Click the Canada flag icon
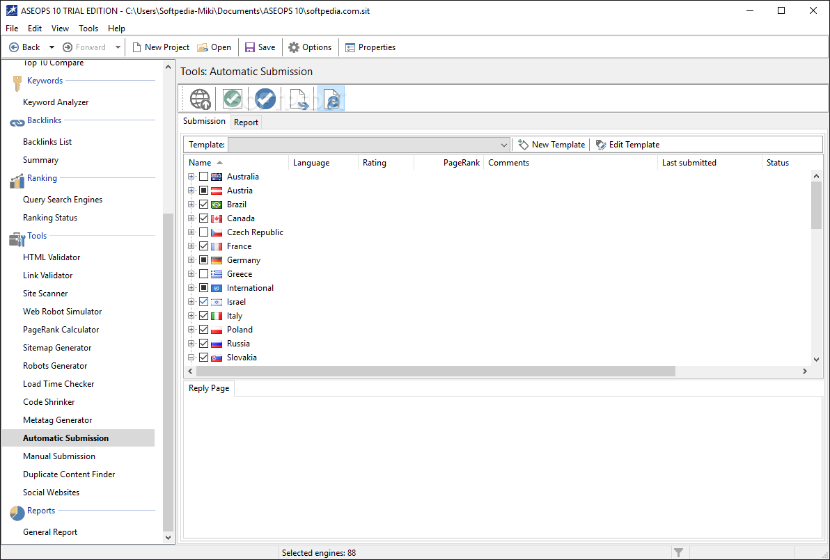The image size is (830, 560). pos(217,218)
